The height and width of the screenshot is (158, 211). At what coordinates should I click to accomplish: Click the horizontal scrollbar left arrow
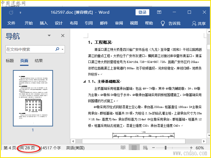tap(73, 141)
